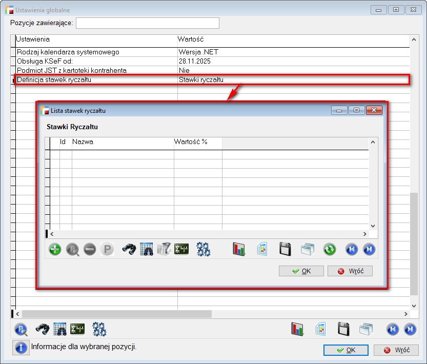The image size is (427, 364).
Task: Click the sum calculator icon in Lista stawek ryczałtu toolbar
Action: coord(181,250)
